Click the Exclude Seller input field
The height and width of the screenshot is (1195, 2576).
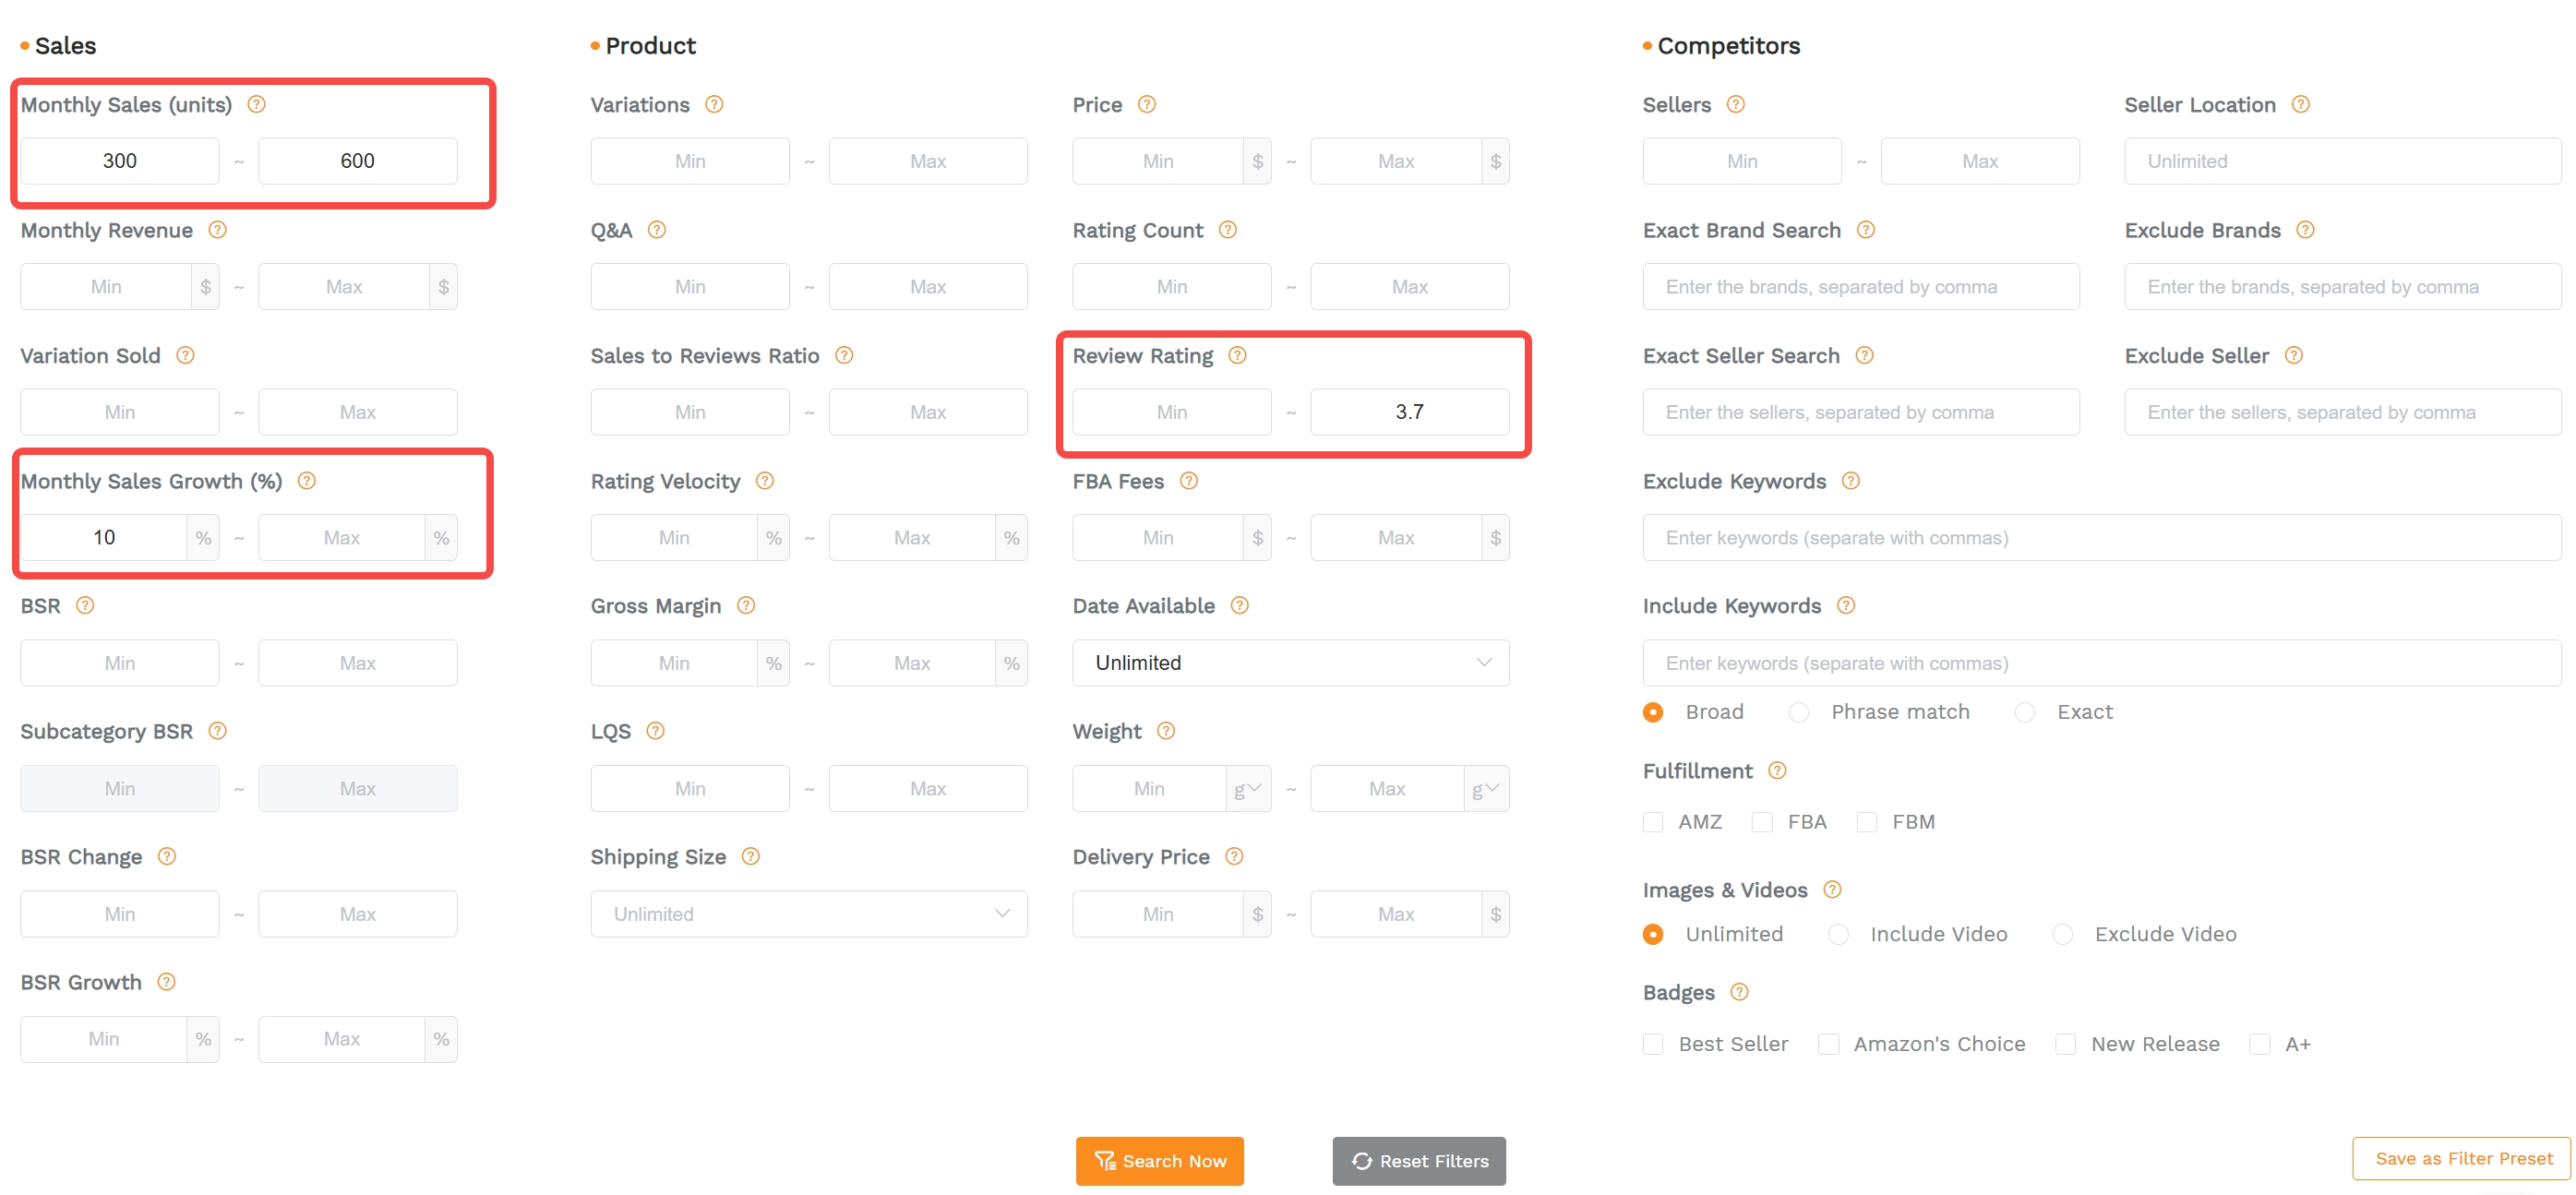[x=2343, y=412]
